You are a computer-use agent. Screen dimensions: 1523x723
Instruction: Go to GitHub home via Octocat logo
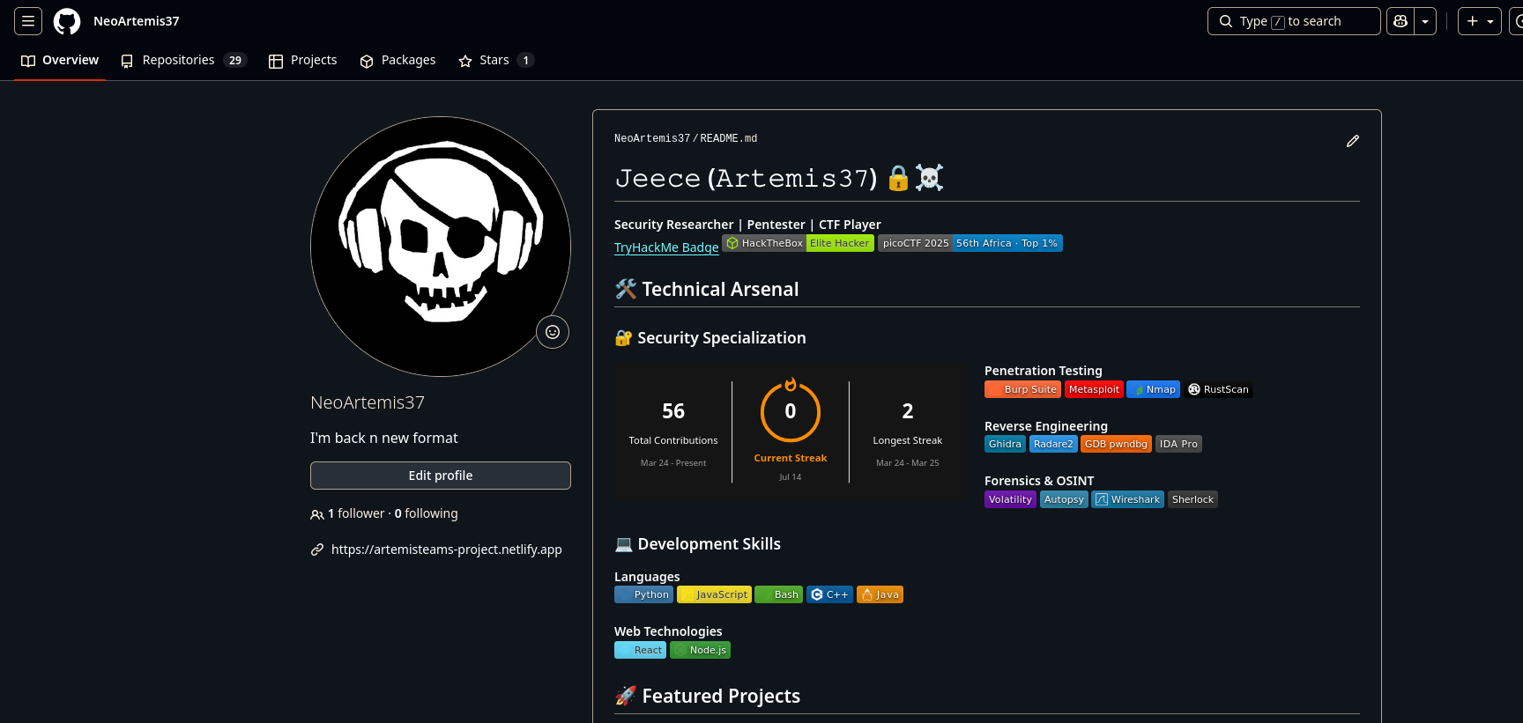[67, 21]
